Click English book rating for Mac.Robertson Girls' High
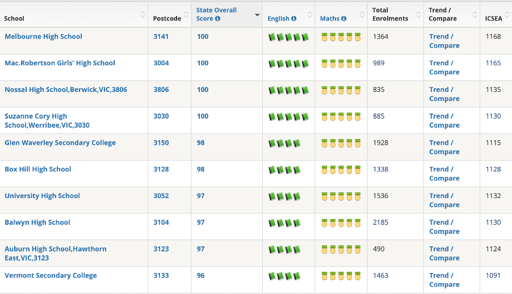Screen dimensions: 512x294 tap(288, 64)
